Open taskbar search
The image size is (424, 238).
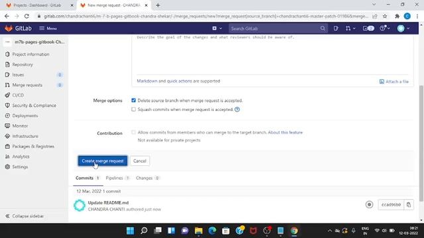point(144,231)
